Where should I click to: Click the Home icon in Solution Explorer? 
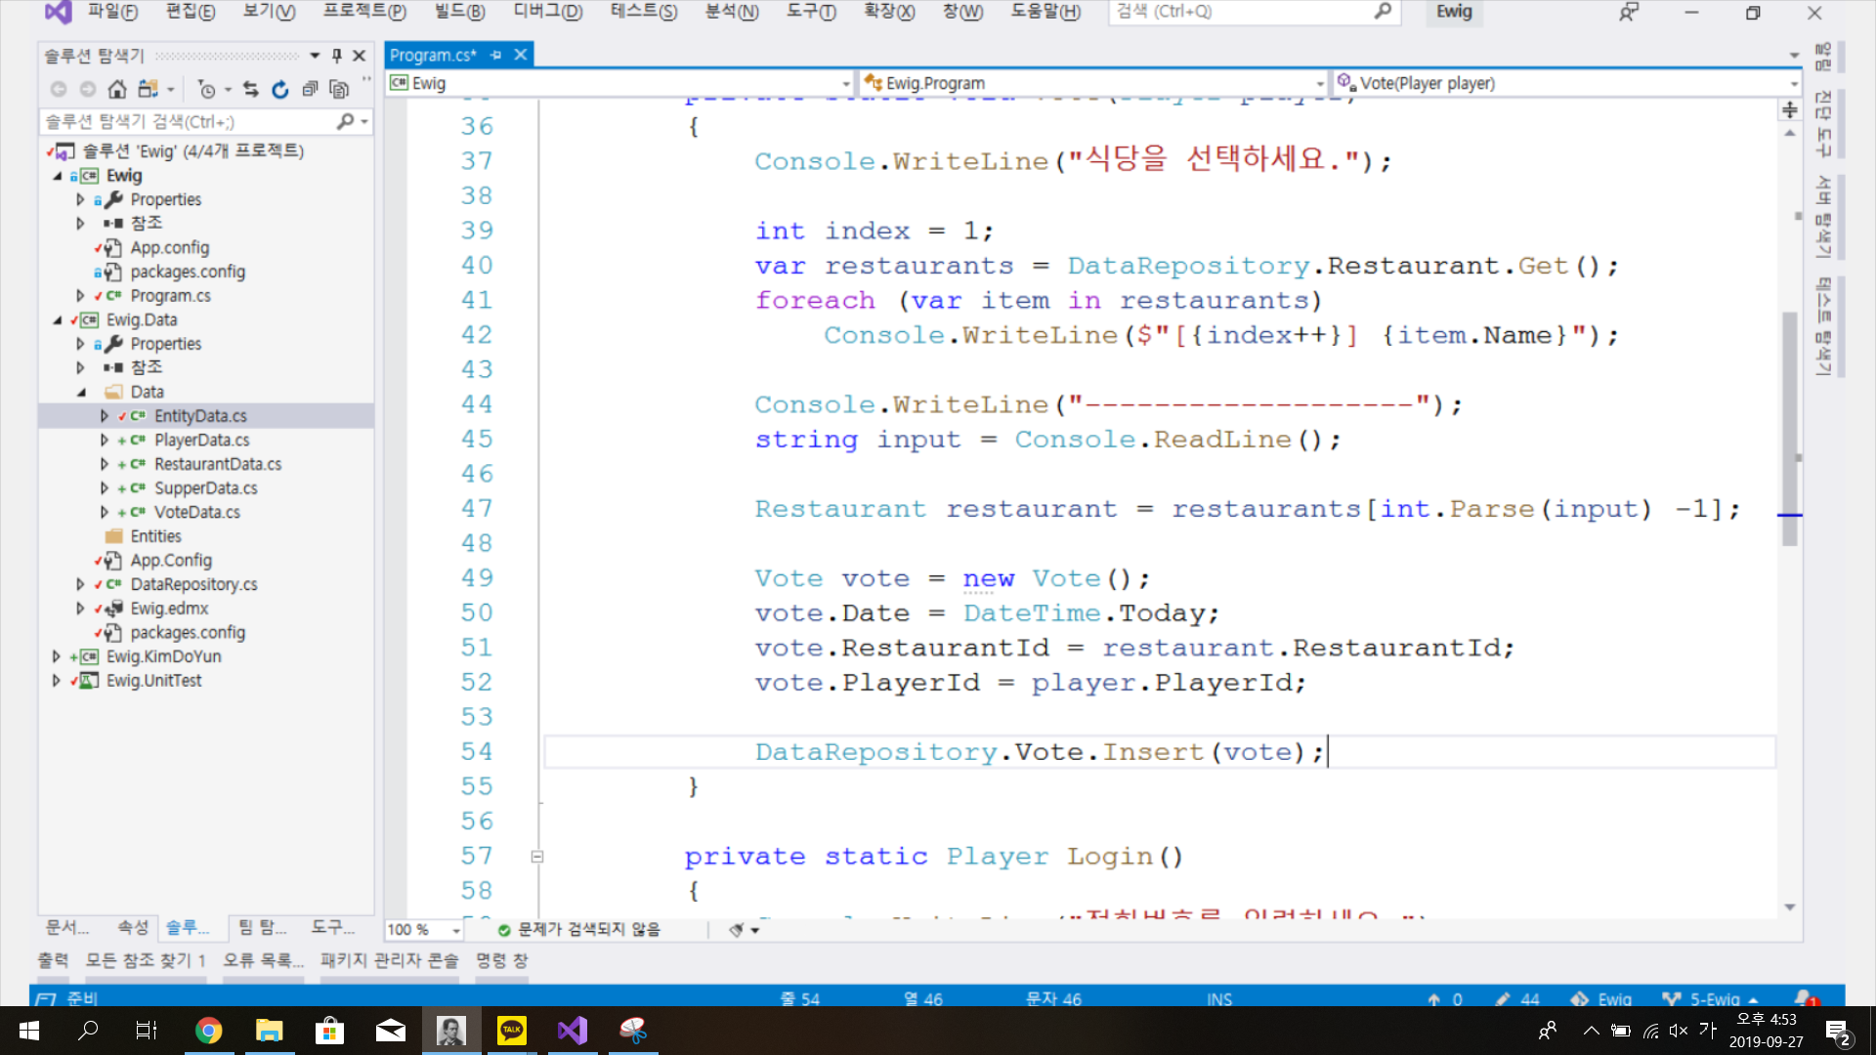117,90
